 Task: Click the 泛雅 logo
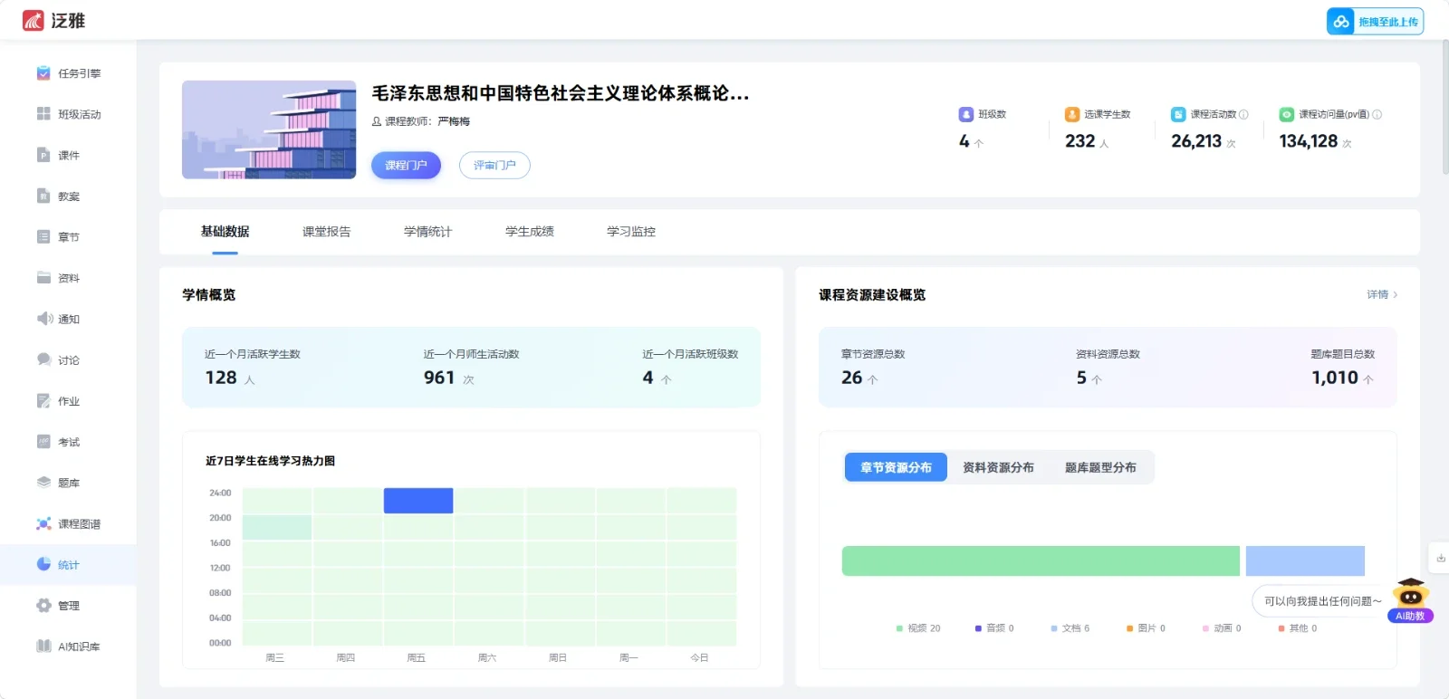[53, 20]
